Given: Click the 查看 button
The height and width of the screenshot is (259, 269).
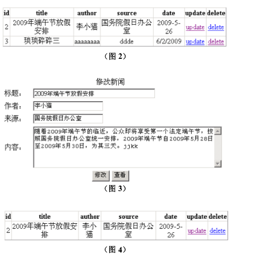Looking at the screenshot, I should click(x=120, y=176).
